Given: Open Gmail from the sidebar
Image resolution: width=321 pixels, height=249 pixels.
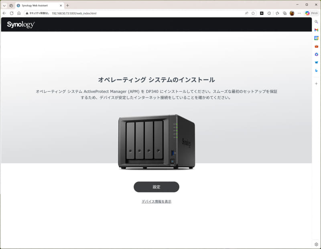Looking at the screenshot, I should 316,30.
